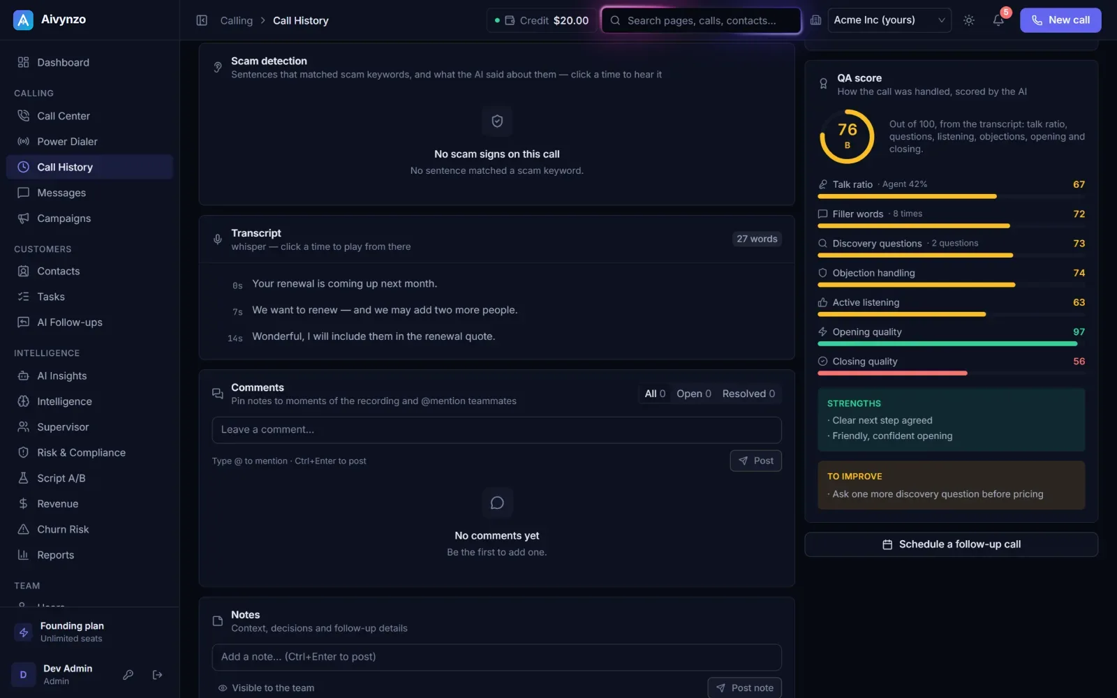This screenshot has height=698, width=1117.
Task: Click the Calling breadcrumb link
Action: pyautogui.click(x=237, y=20)
